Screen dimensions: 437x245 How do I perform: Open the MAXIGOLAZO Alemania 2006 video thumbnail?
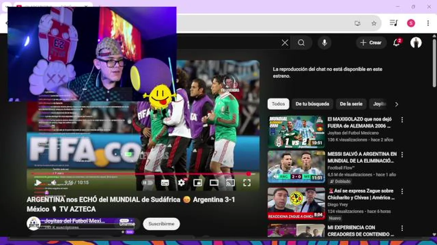[x=296, y=132]
